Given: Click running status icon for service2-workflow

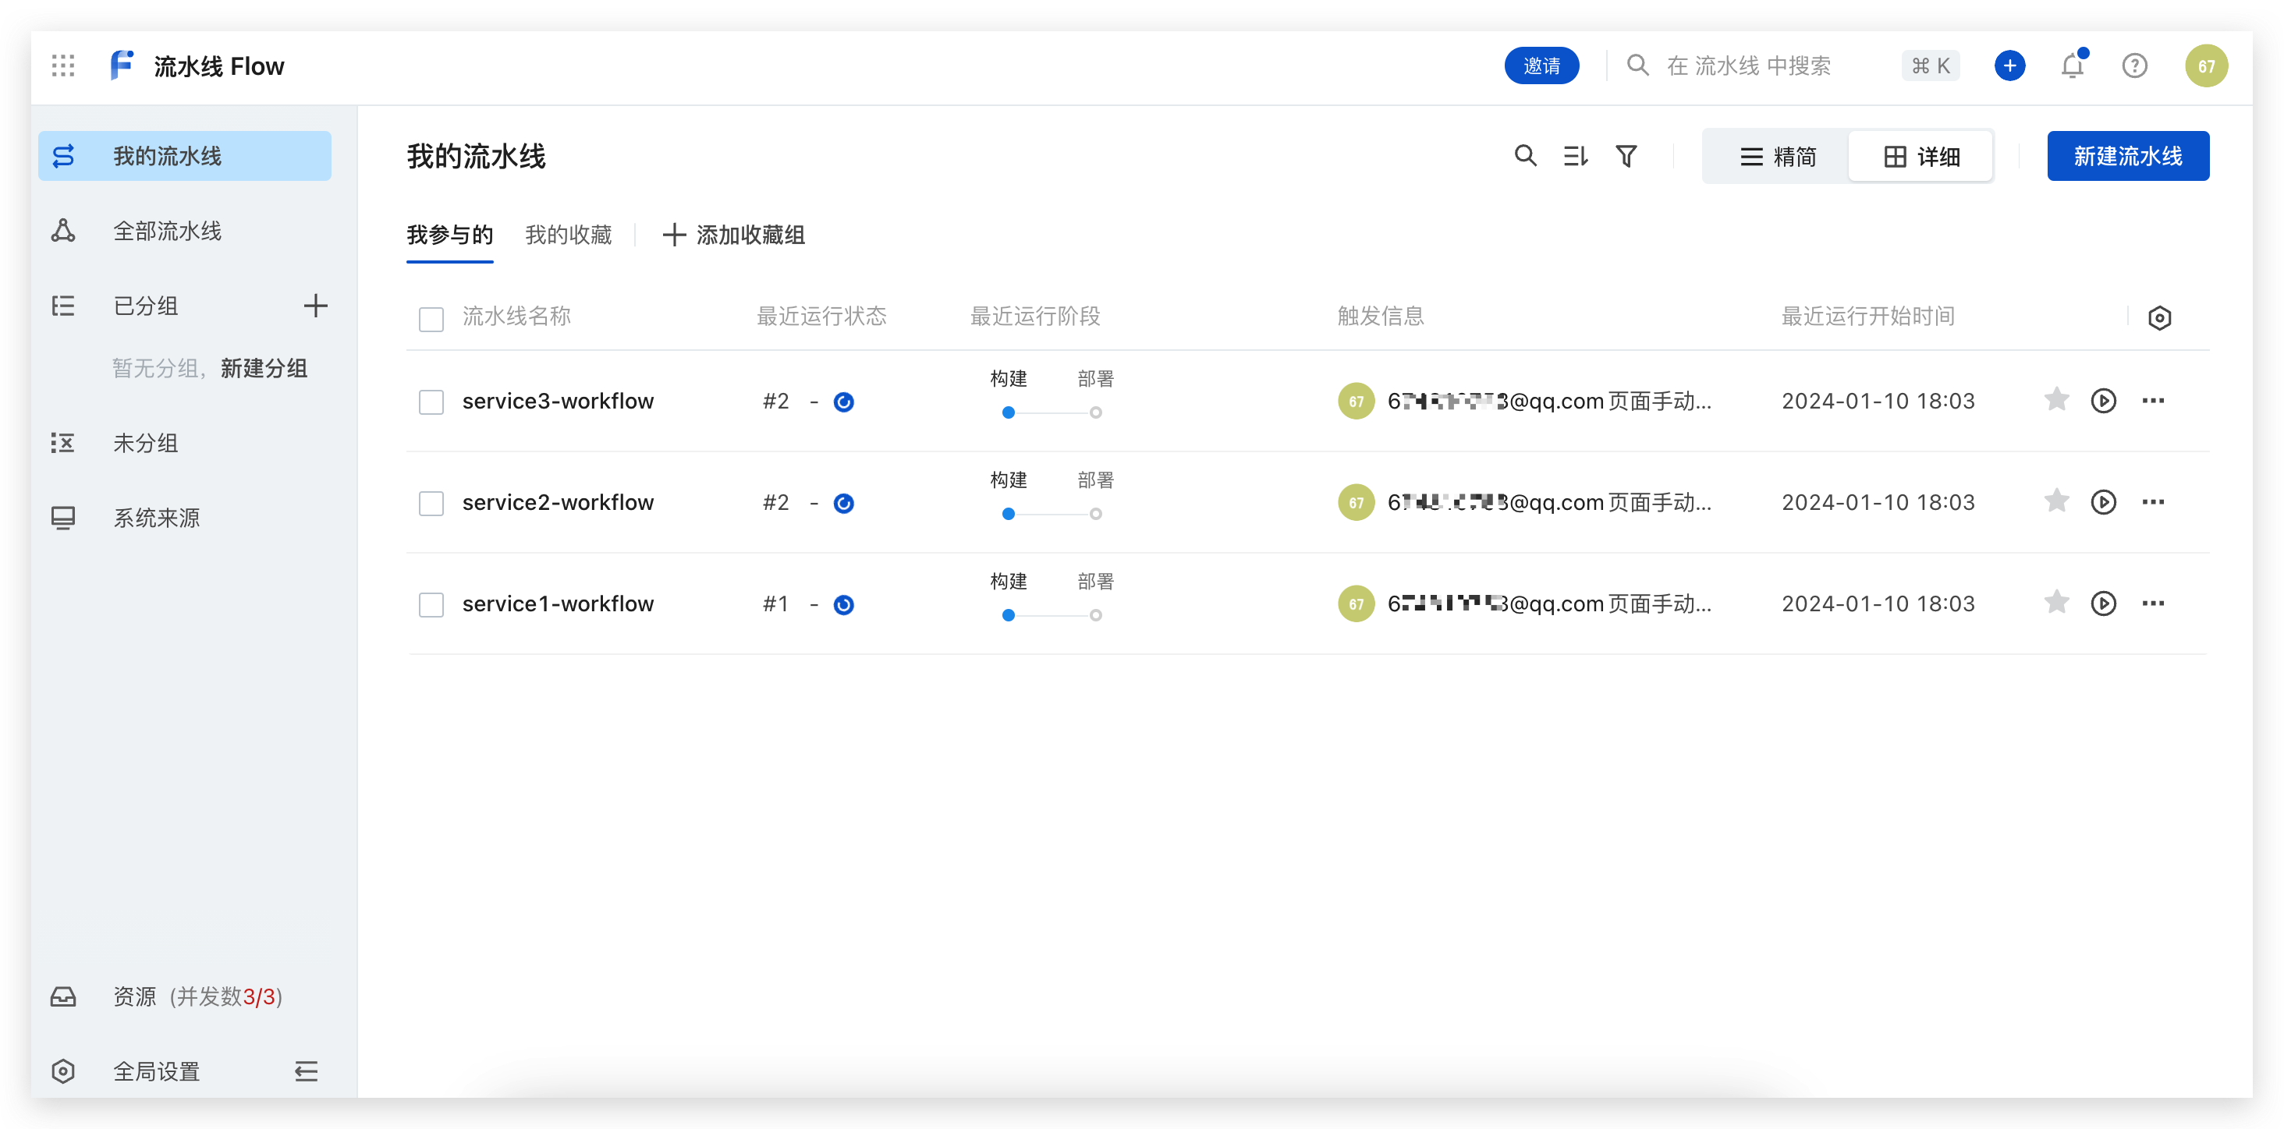Looking at the screenshot, I should coord(843,504).
